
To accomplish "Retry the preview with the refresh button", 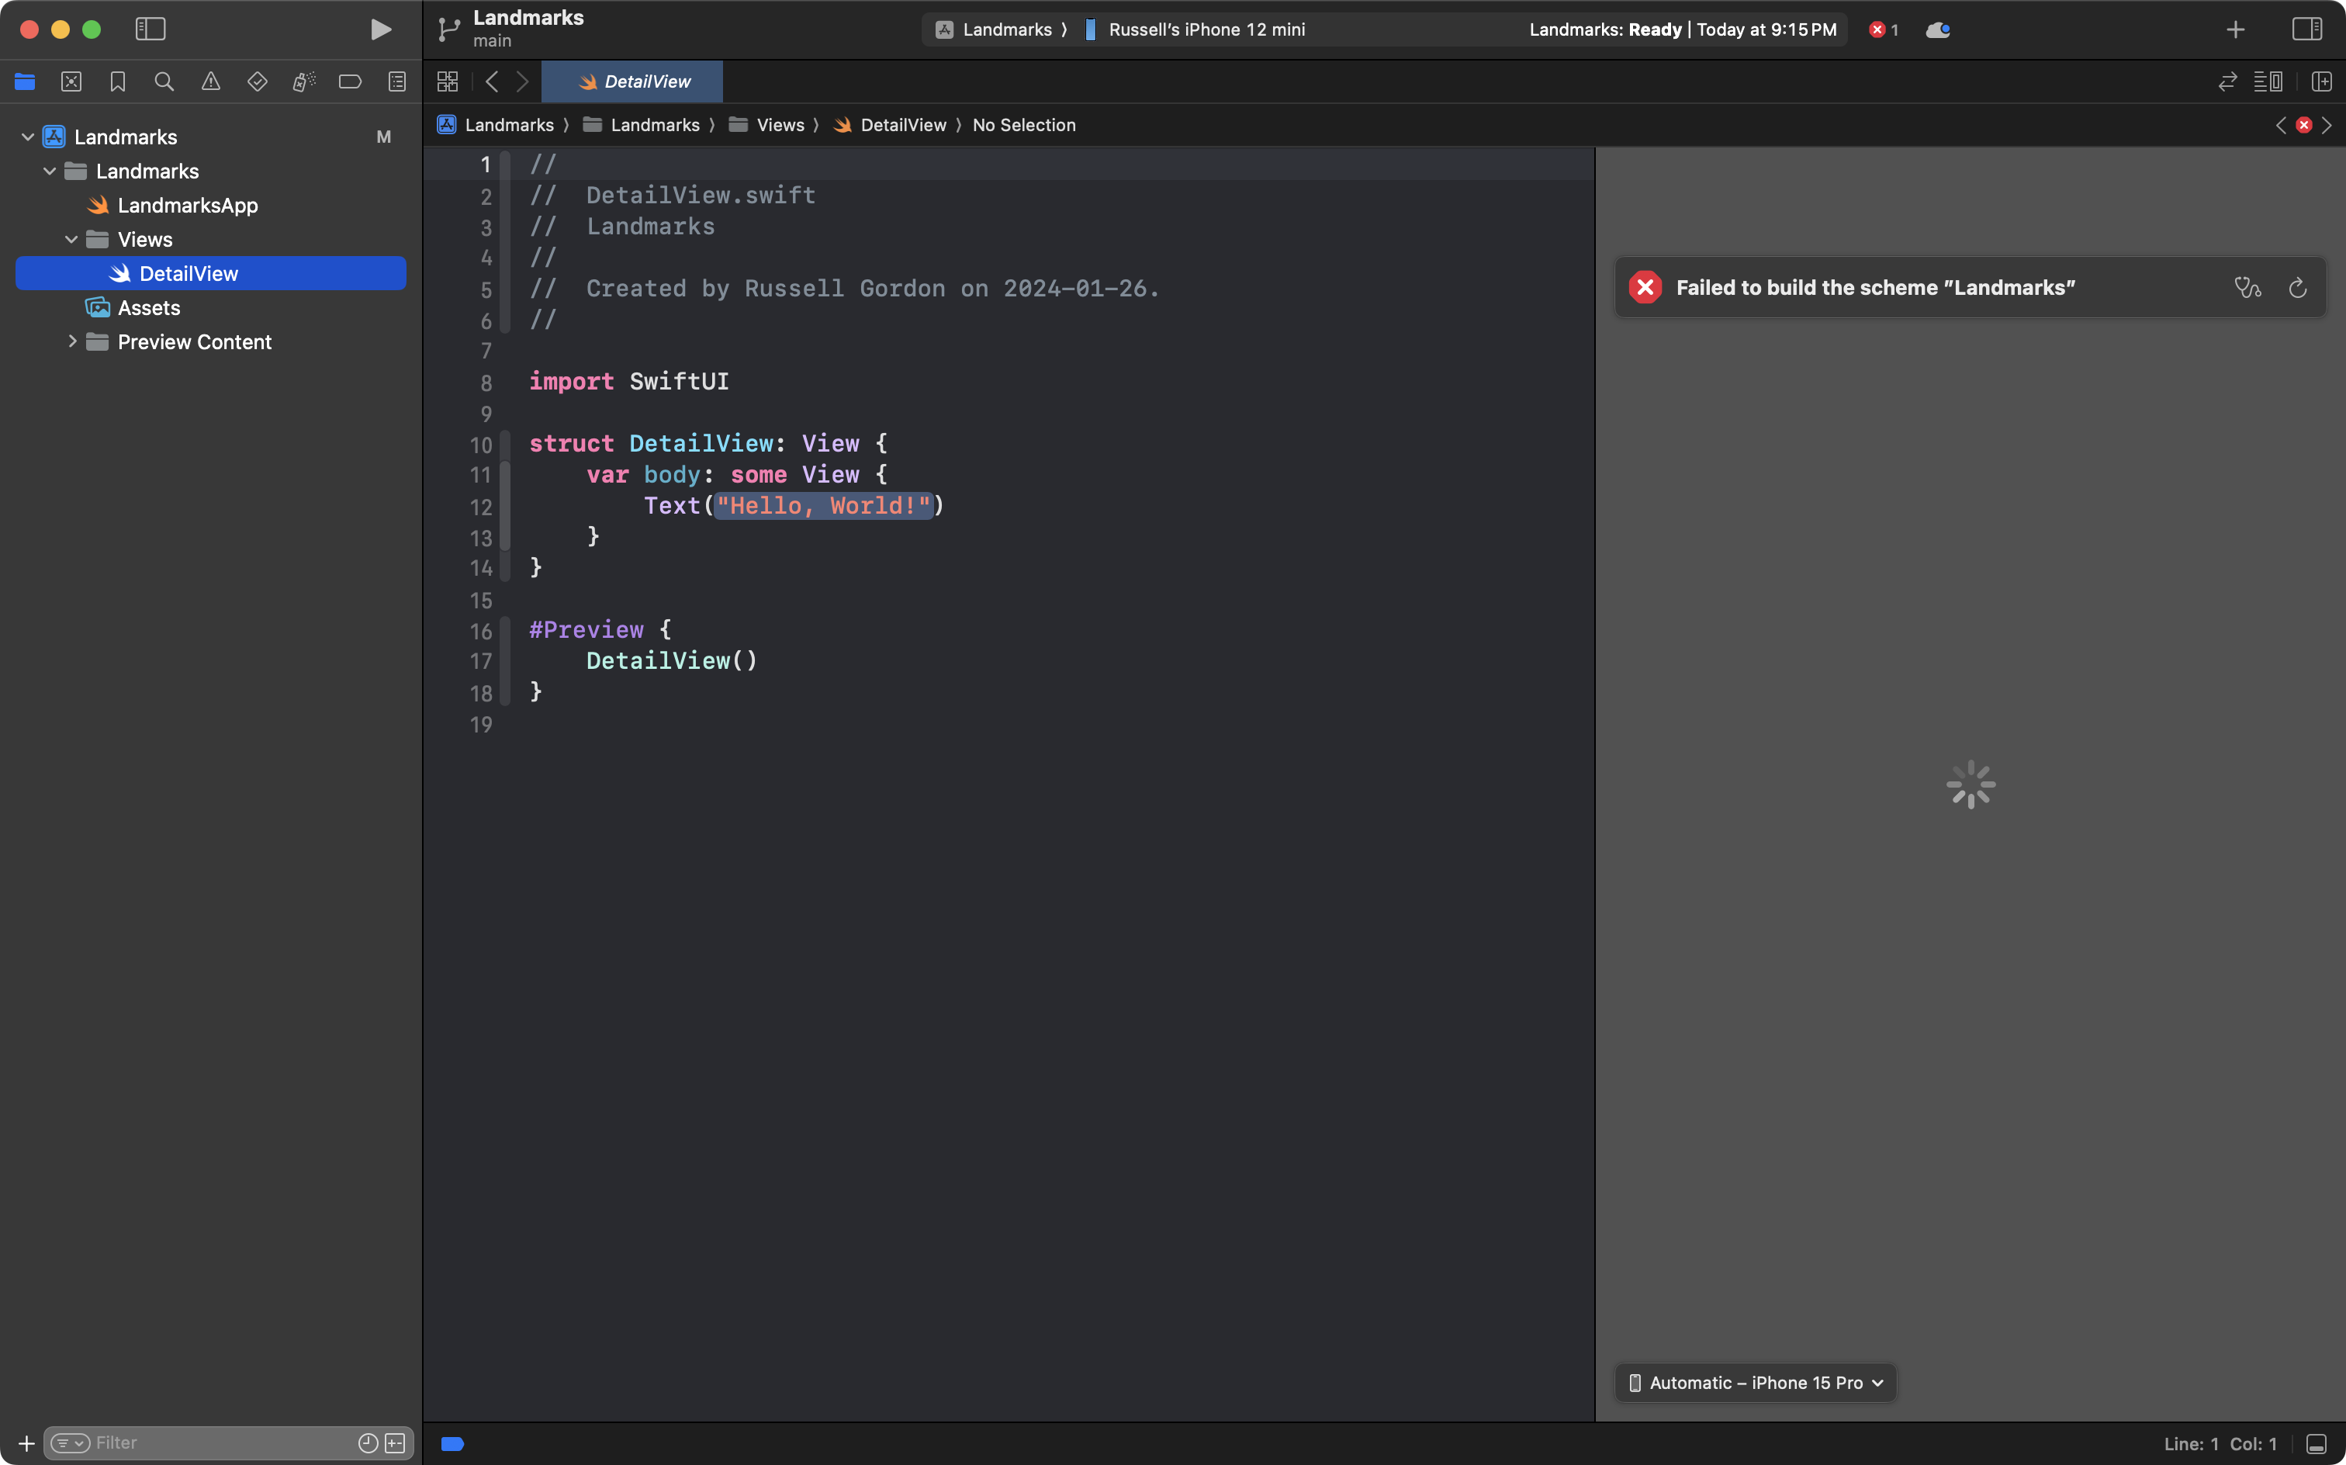I will coord(2296,288).
